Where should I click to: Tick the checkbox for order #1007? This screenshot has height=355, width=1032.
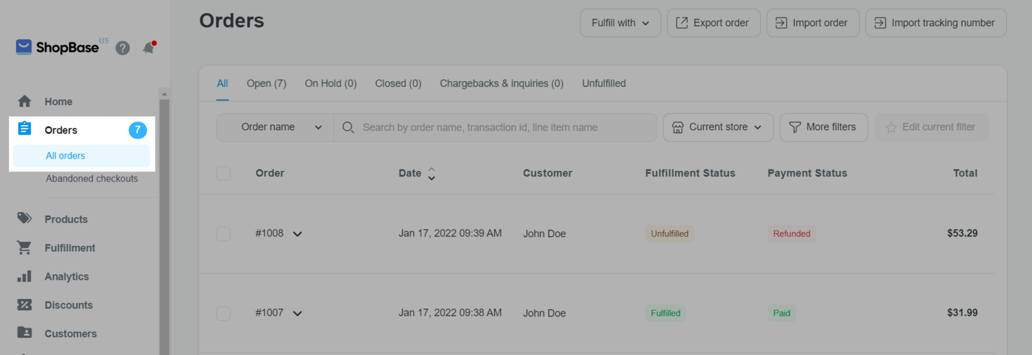click(223, 313)
